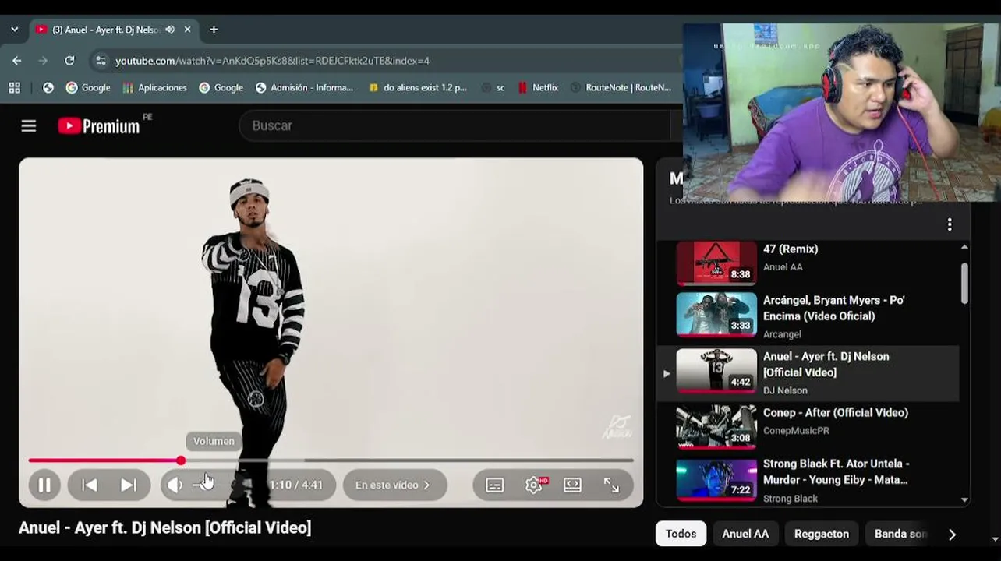The width and height of the screenshot is (1001, 561).
Task: Click the page scrollbar down arrow
Action: [x=996, y=539]
